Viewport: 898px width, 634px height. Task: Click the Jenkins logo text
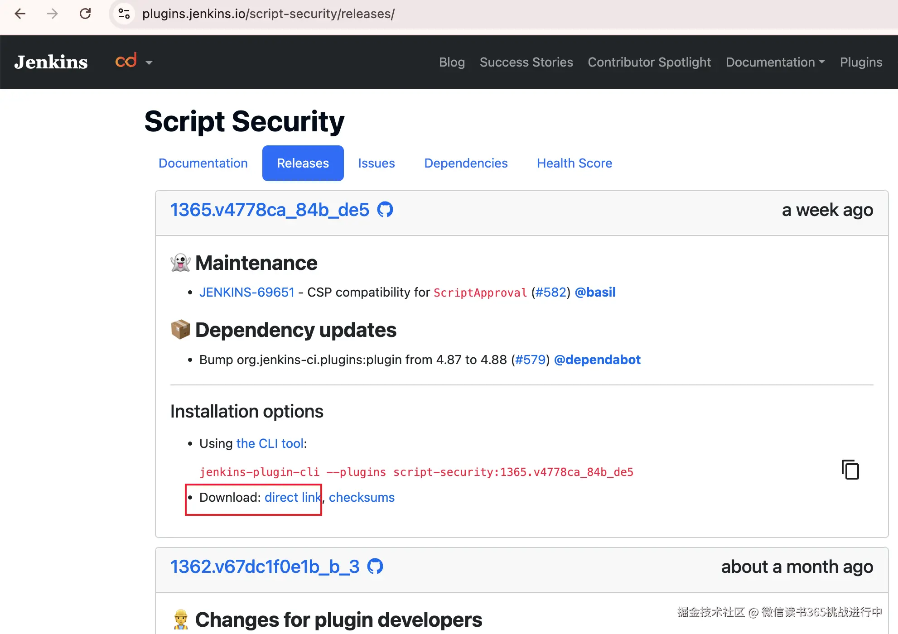click(51, 62)
